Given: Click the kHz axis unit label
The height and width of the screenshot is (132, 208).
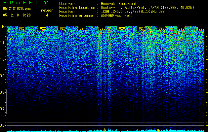Looking at the screenshot, I should 3,27.
